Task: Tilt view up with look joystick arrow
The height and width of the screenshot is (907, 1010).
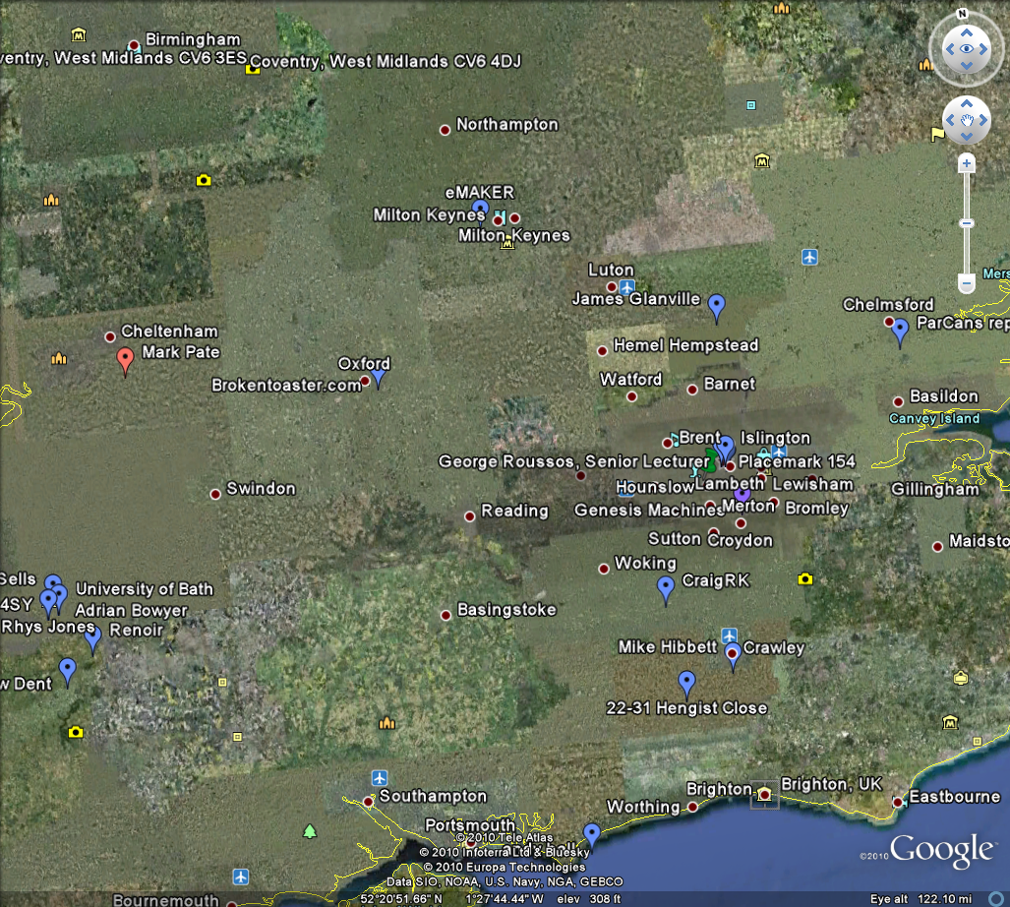Action: point(966,32)
